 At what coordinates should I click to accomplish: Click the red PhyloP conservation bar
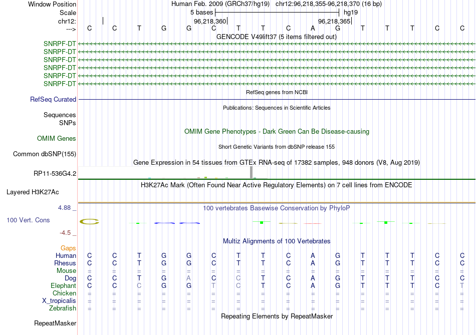pos(313,224)
